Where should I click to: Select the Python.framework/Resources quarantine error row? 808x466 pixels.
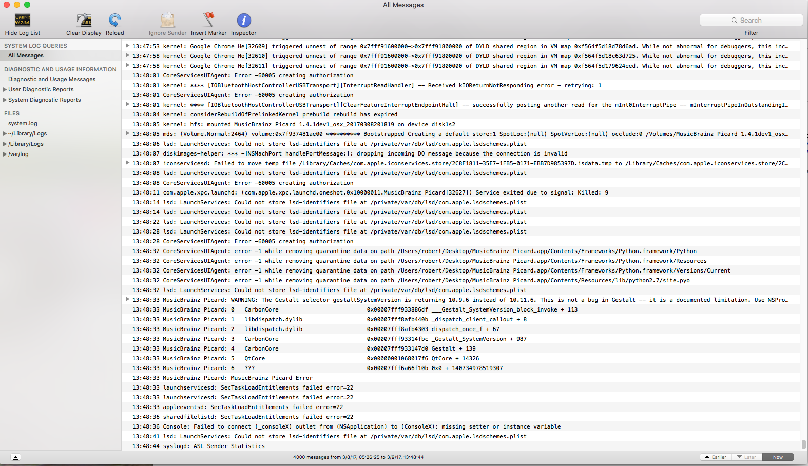point(460,261)
